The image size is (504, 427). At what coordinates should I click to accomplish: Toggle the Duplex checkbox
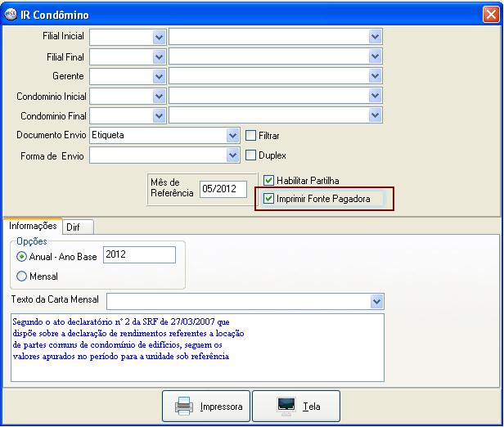(x=252, y=155)
